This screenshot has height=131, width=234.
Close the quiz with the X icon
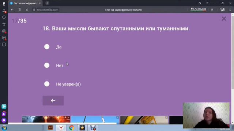224,19
